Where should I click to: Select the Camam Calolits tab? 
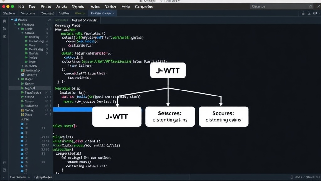coord(103,13)
